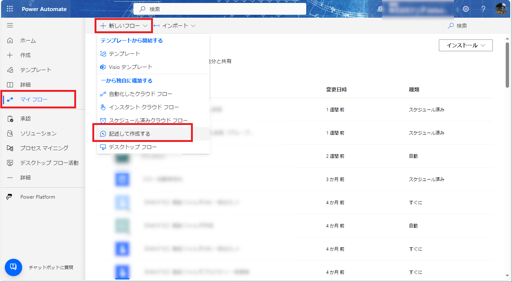Viewport: 512px width, 282px height.
Task: Click the 自動 type in 2 週間 前 row
Action: (413, 156)
